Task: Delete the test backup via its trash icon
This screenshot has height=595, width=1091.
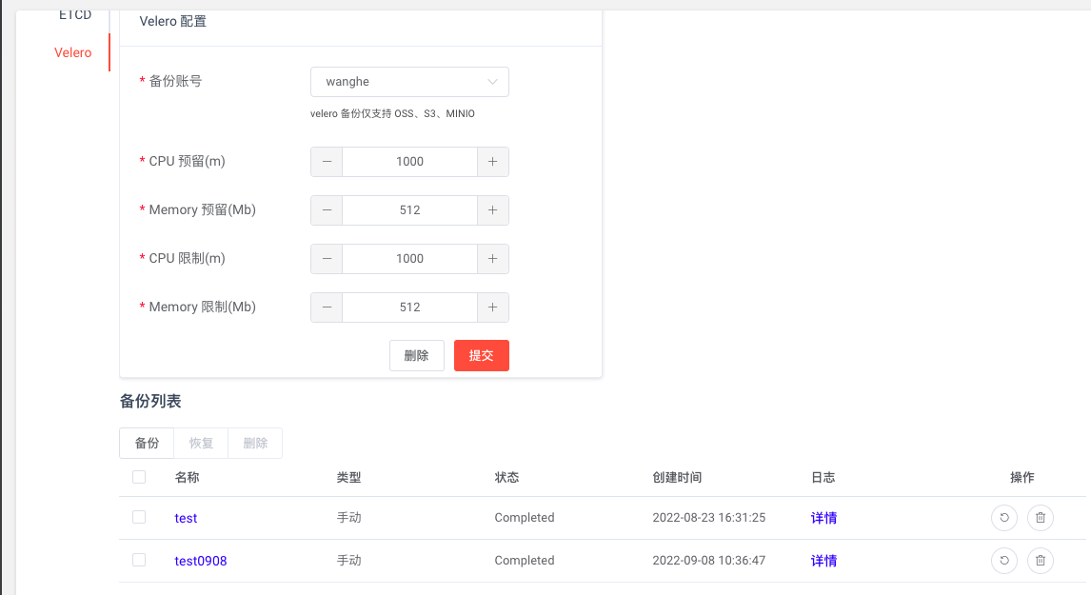Action: tap(1041, 518)
